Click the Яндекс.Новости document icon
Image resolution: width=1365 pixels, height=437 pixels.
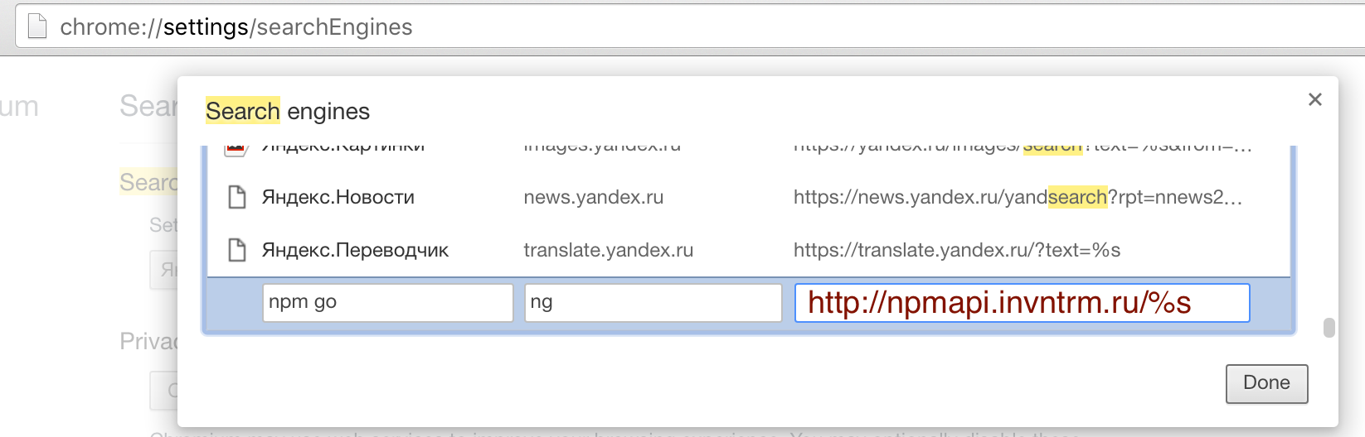[237, 197]
